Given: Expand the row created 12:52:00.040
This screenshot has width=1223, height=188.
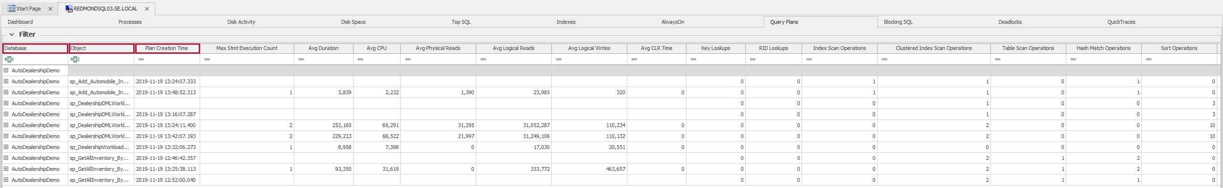Looking at the screenshot, I should [x=6, y=180].
